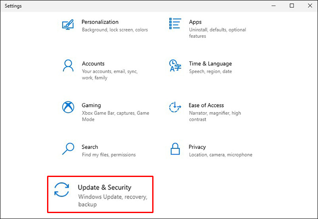Click the Time & Language icon
The width and height of the screenshot is (318, 219).
click(175, 66)
